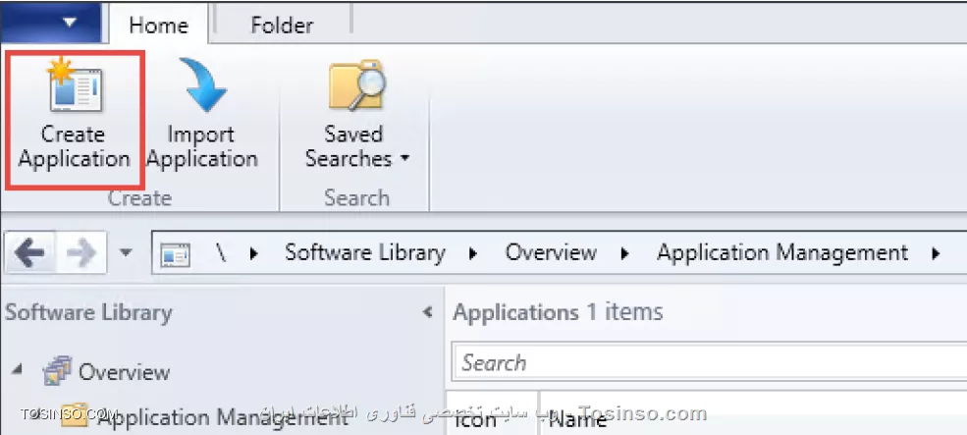Open the navigation history dropdown arrow

[x=126, y=252]
